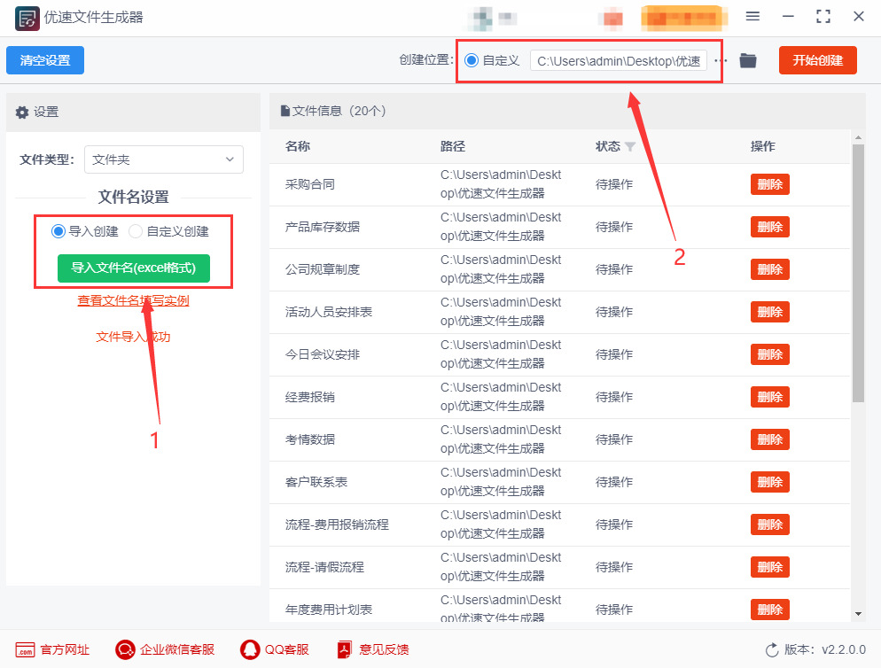Delete the 年度费用计划表 row
The height and width of the screenshot is (668, 881).
tap(769, 610)
